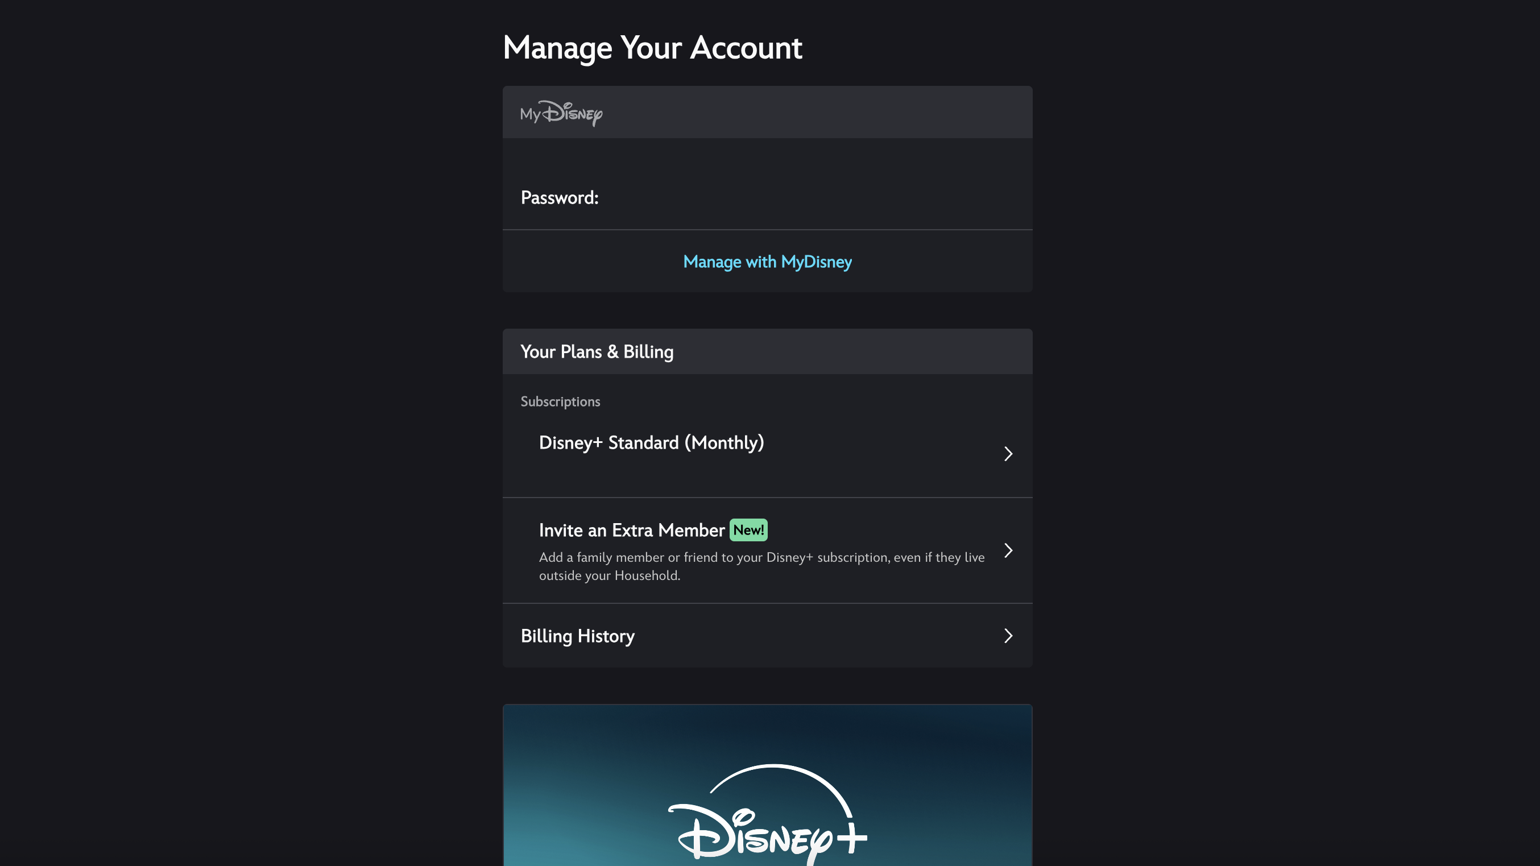1540x866 pixels.
Task: Click the chevron on the Invite an Extra Member row
Action: coord(1008,550)
